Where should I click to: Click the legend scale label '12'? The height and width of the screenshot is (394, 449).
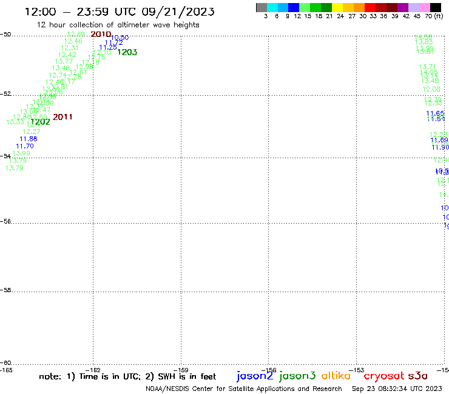tap(297, 16)
